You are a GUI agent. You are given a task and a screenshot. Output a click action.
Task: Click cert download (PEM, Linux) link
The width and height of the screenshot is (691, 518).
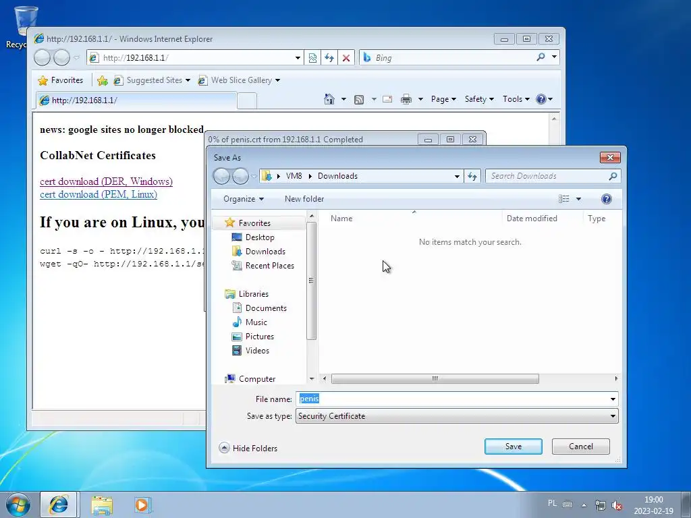pos(99,194)
